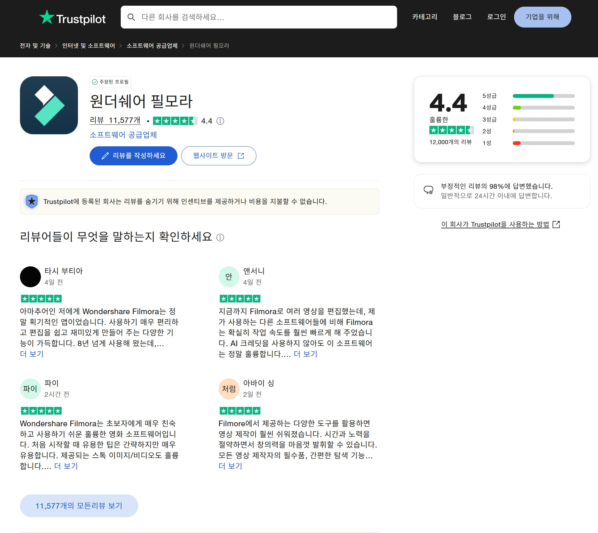Click the star rating image beside 4.4

coord(175,121)
